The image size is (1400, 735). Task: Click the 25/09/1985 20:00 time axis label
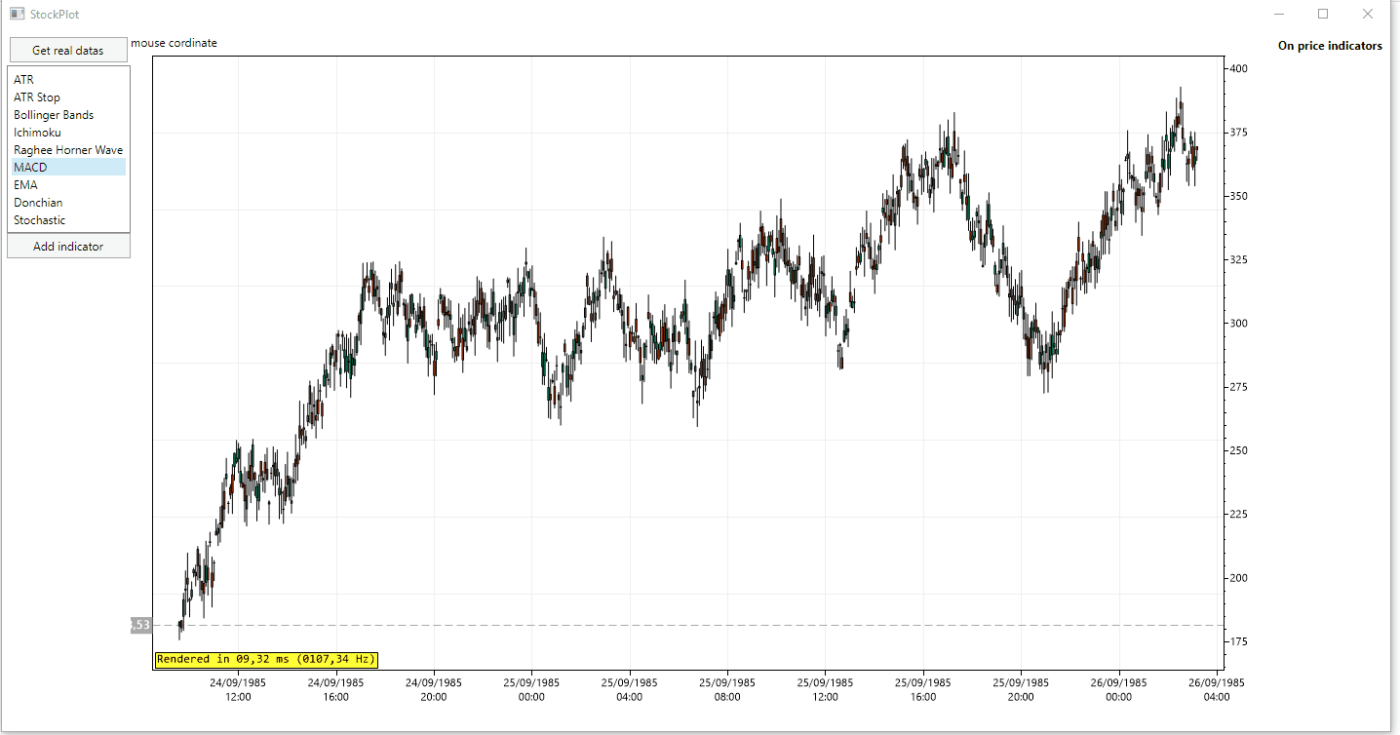click(1021, 690)
